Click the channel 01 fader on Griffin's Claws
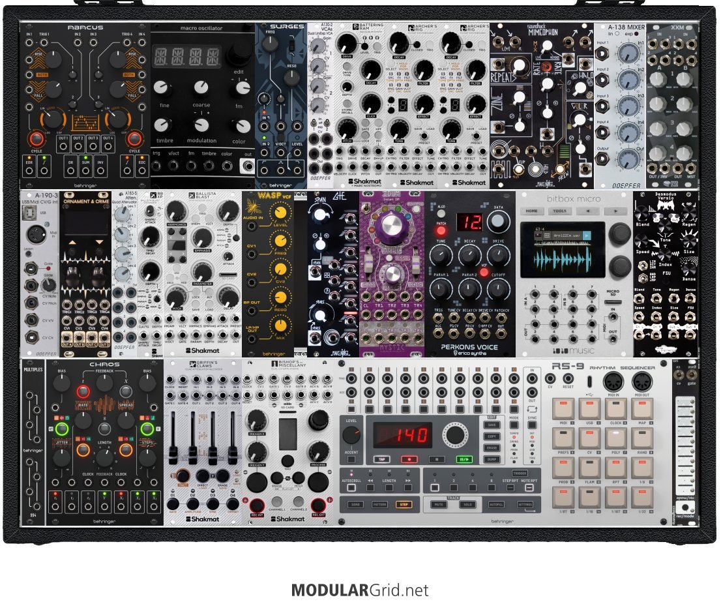Image resolution: width=721 pixels, height=604 pixels. [x=173, y=455]
